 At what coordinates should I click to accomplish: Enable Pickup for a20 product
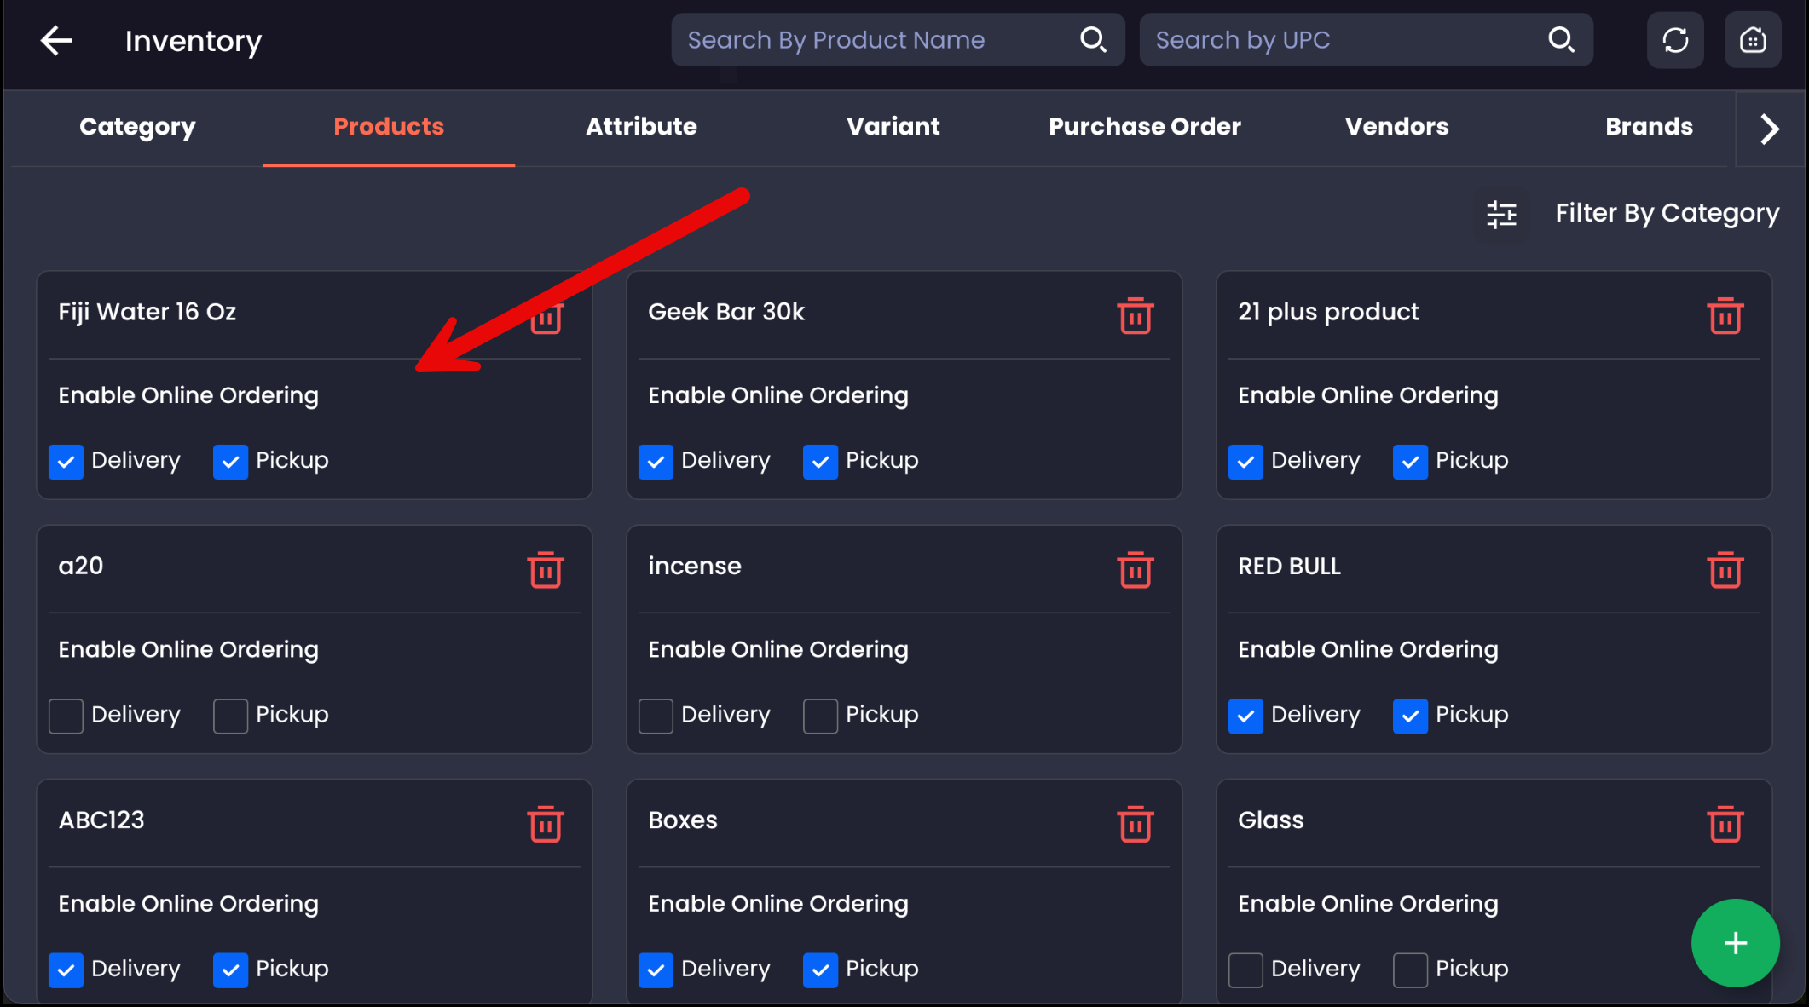[230, 716]
